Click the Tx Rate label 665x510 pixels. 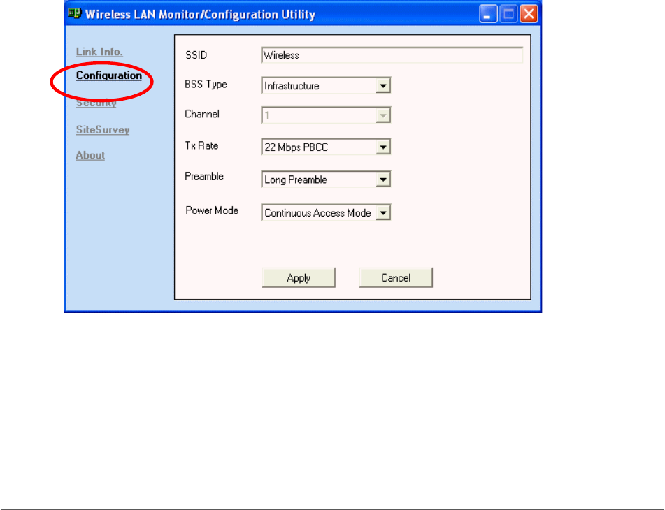(x=201, y=146)
